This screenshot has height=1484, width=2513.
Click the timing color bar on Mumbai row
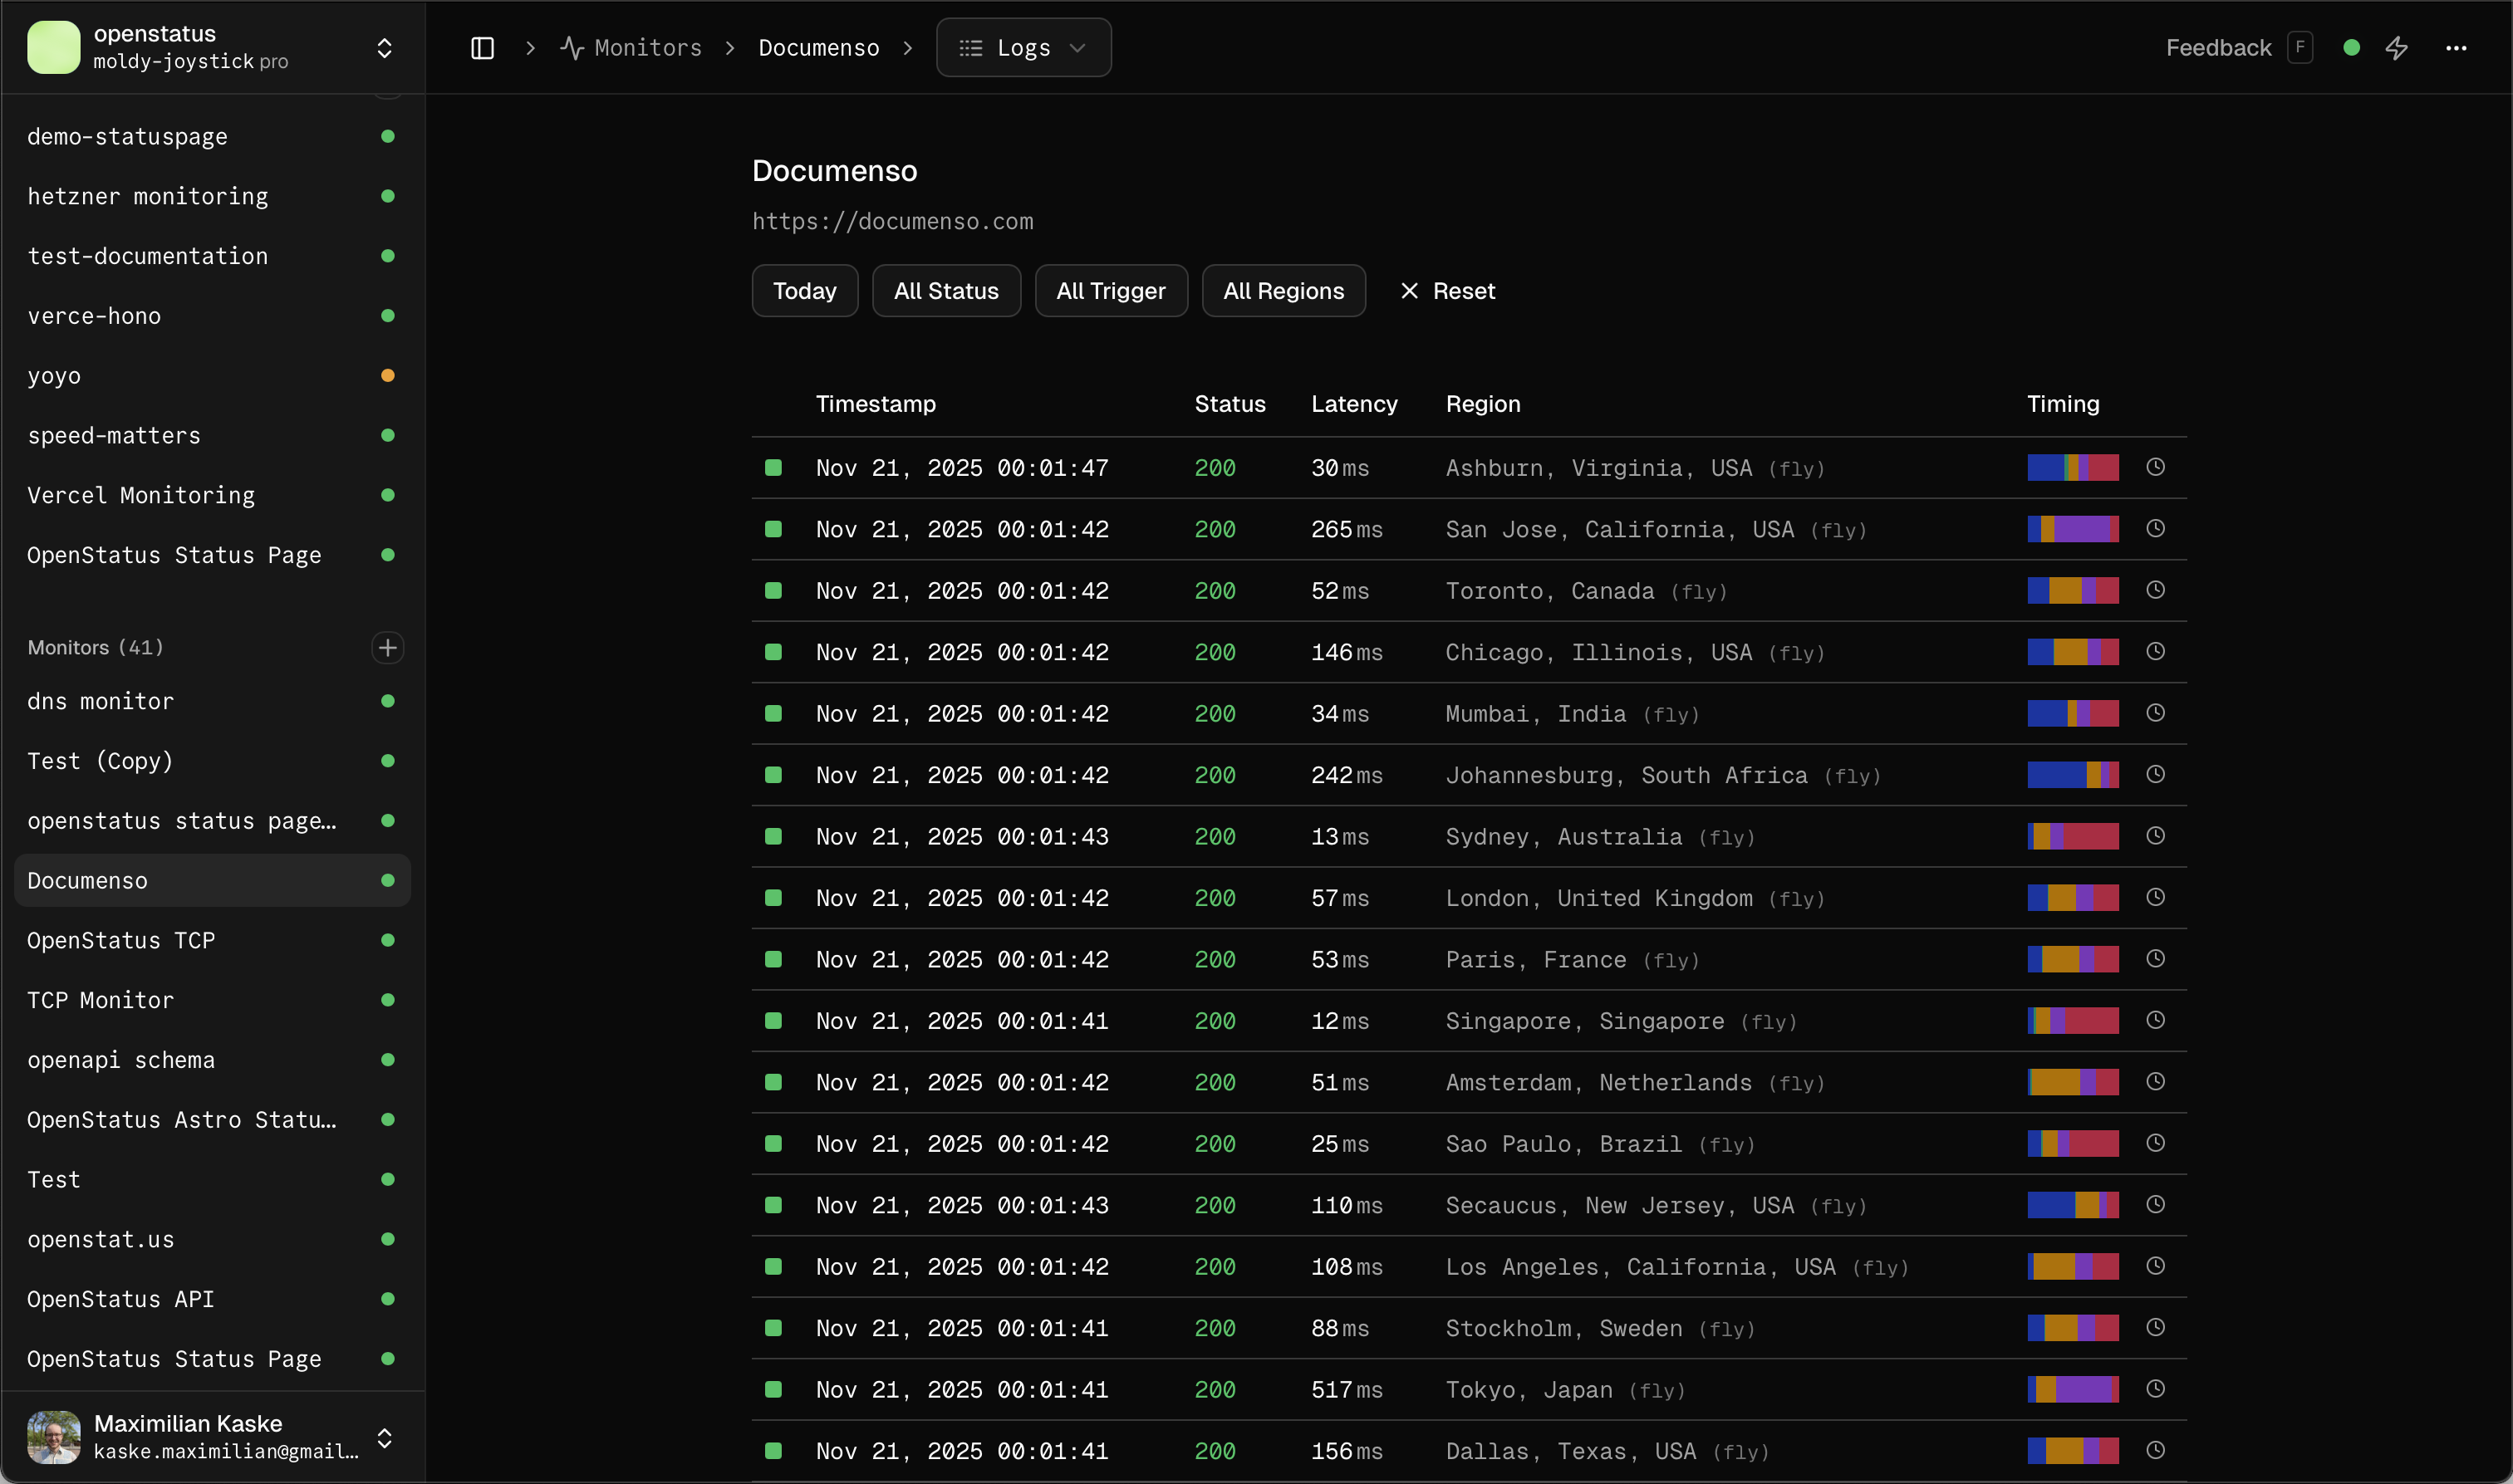tap(2072, 713)
